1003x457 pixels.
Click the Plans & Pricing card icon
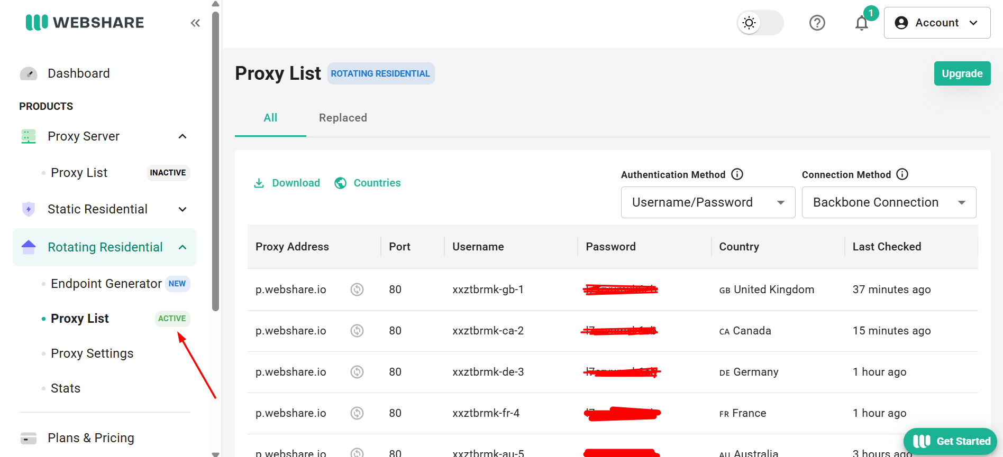29,438
